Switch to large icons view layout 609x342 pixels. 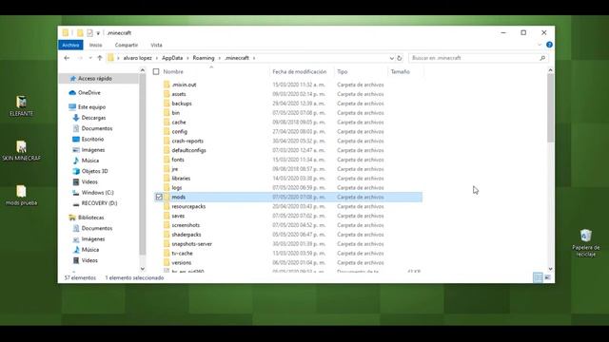click(548, 277)
